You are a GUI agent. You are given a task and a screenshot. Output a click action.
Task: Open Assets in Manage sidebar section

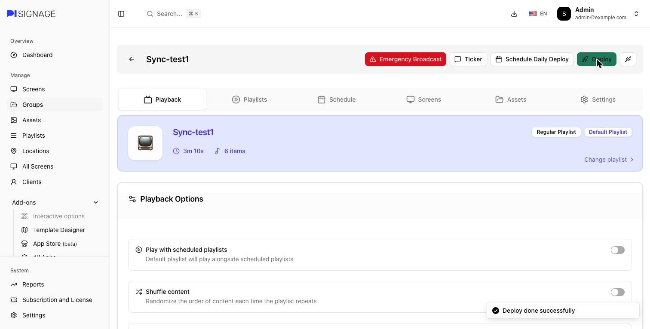tap(55, 120)
